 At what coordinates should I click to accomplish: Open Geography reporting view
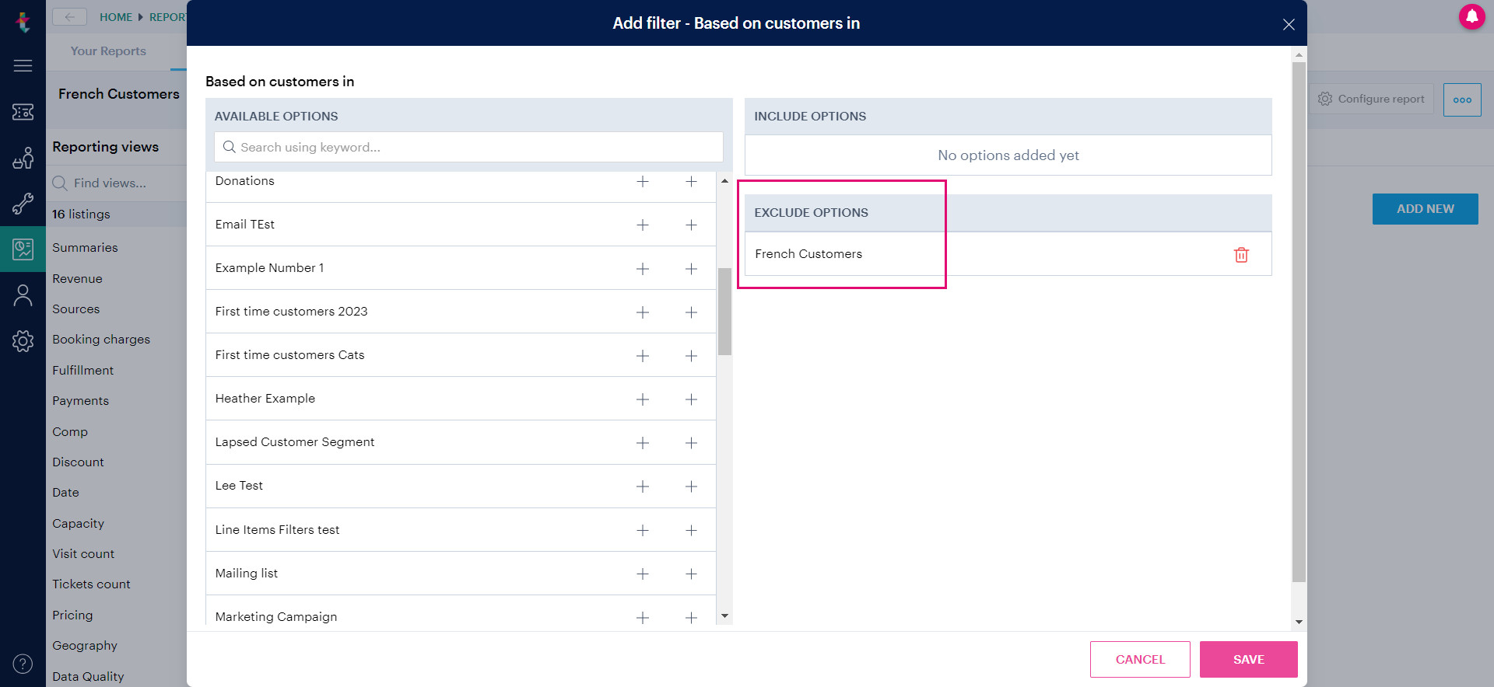point(85,646)
